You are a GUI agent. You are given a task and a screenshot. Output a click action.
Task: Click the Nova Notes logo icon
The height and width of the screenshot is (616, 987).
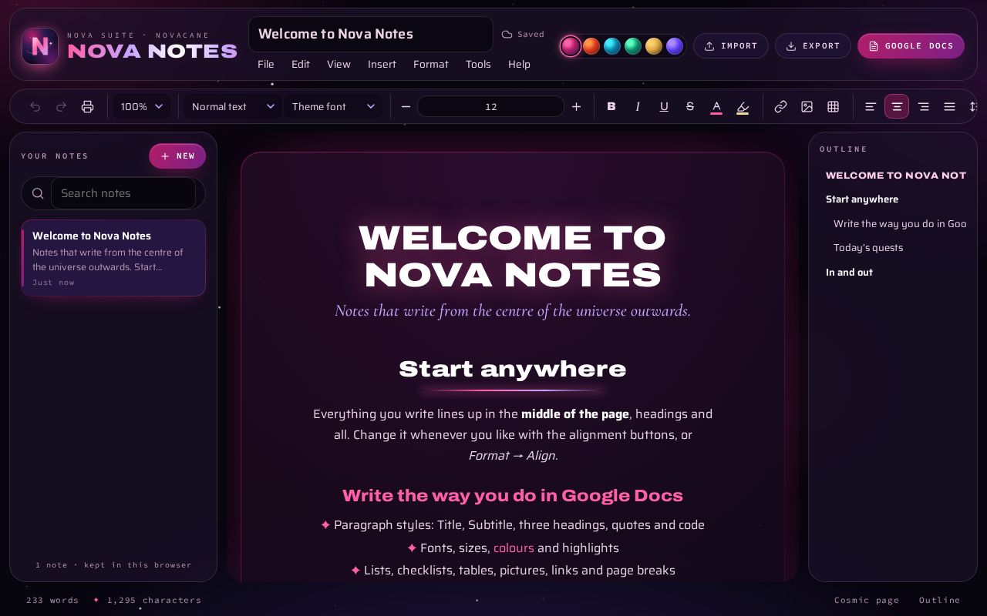tap(40, 45)
